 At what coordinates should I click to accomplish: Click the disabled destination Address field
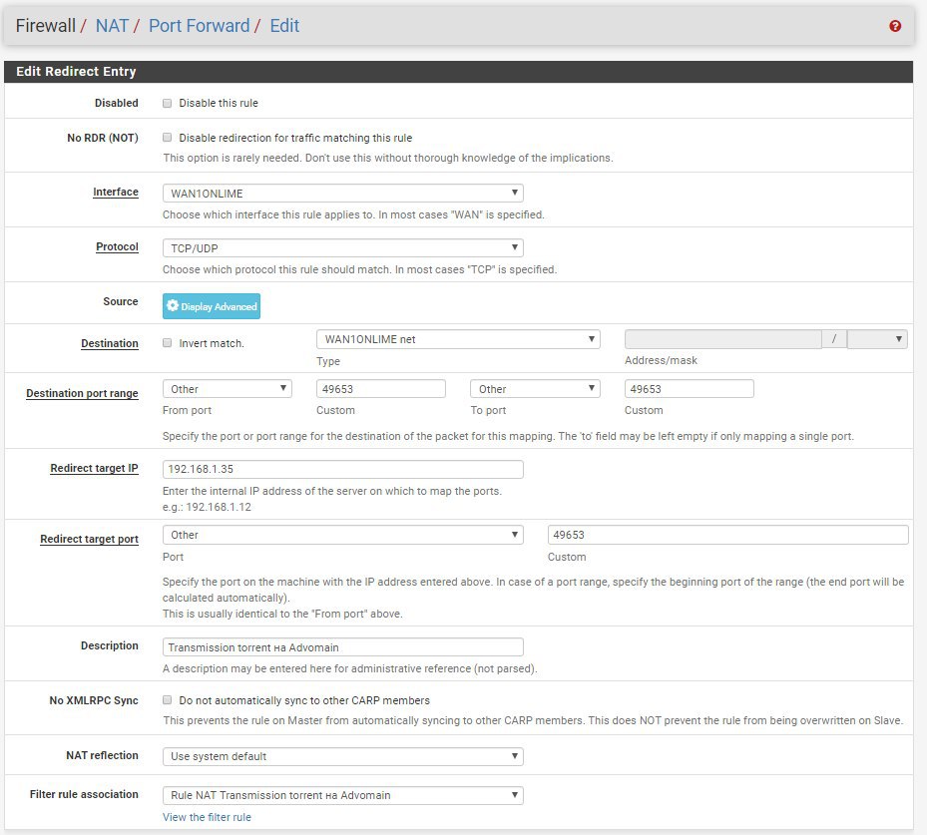[723, 339]
